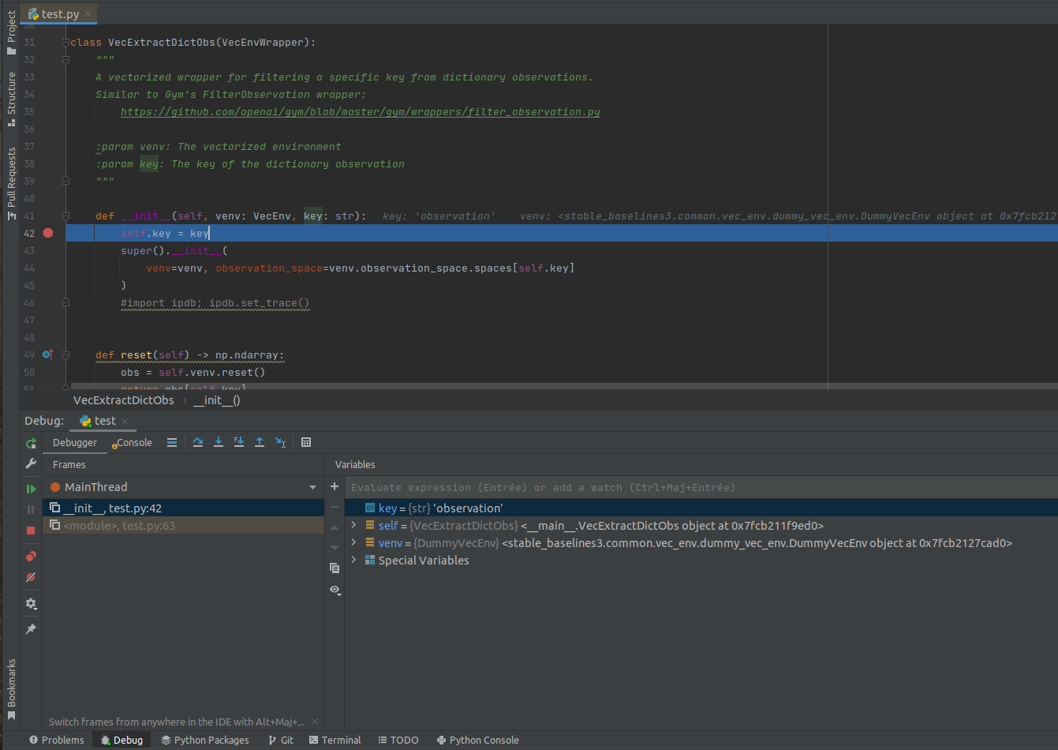This screenshot has height=750, width=1058.
Task: Open debugger settings wrench icon
Action: coord(31,463)
